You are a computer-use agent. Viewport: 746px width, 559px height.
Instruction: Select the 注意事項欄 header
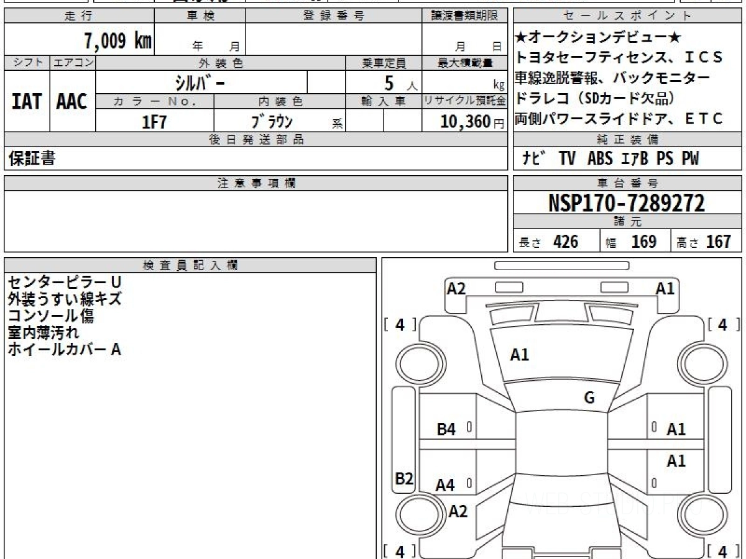pos(256,183)
